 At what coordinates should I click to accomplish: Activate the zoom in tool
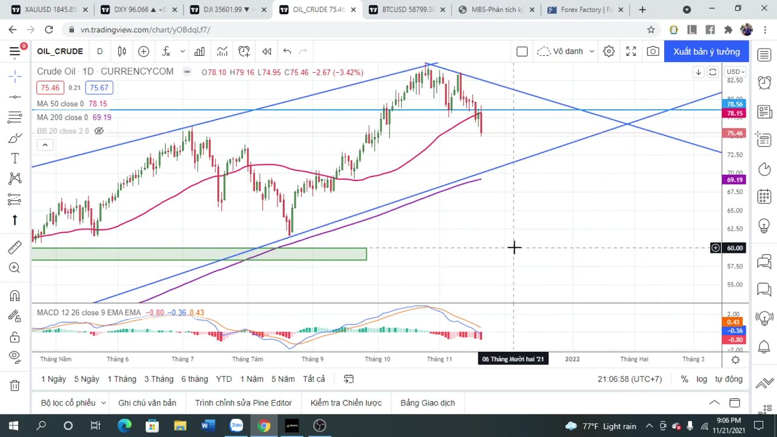tap(15, 268)
